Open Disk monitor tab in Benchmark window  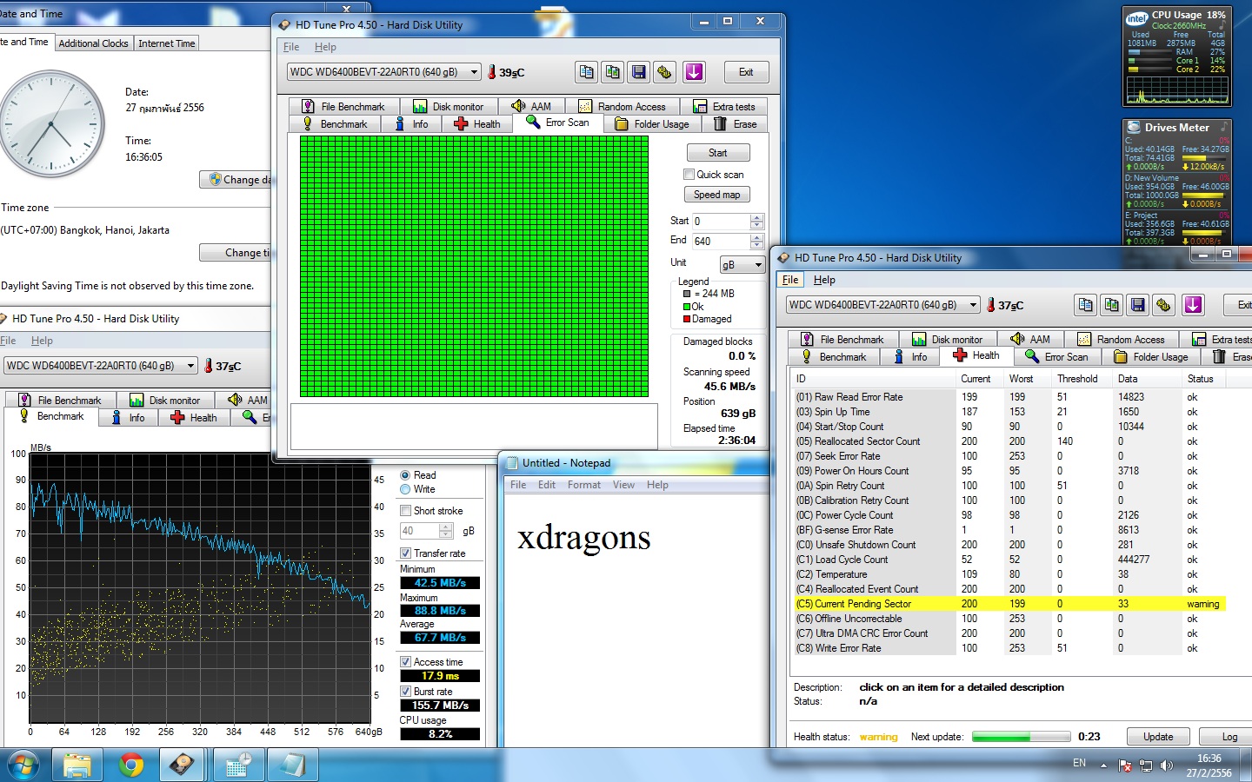click(165, 401)
